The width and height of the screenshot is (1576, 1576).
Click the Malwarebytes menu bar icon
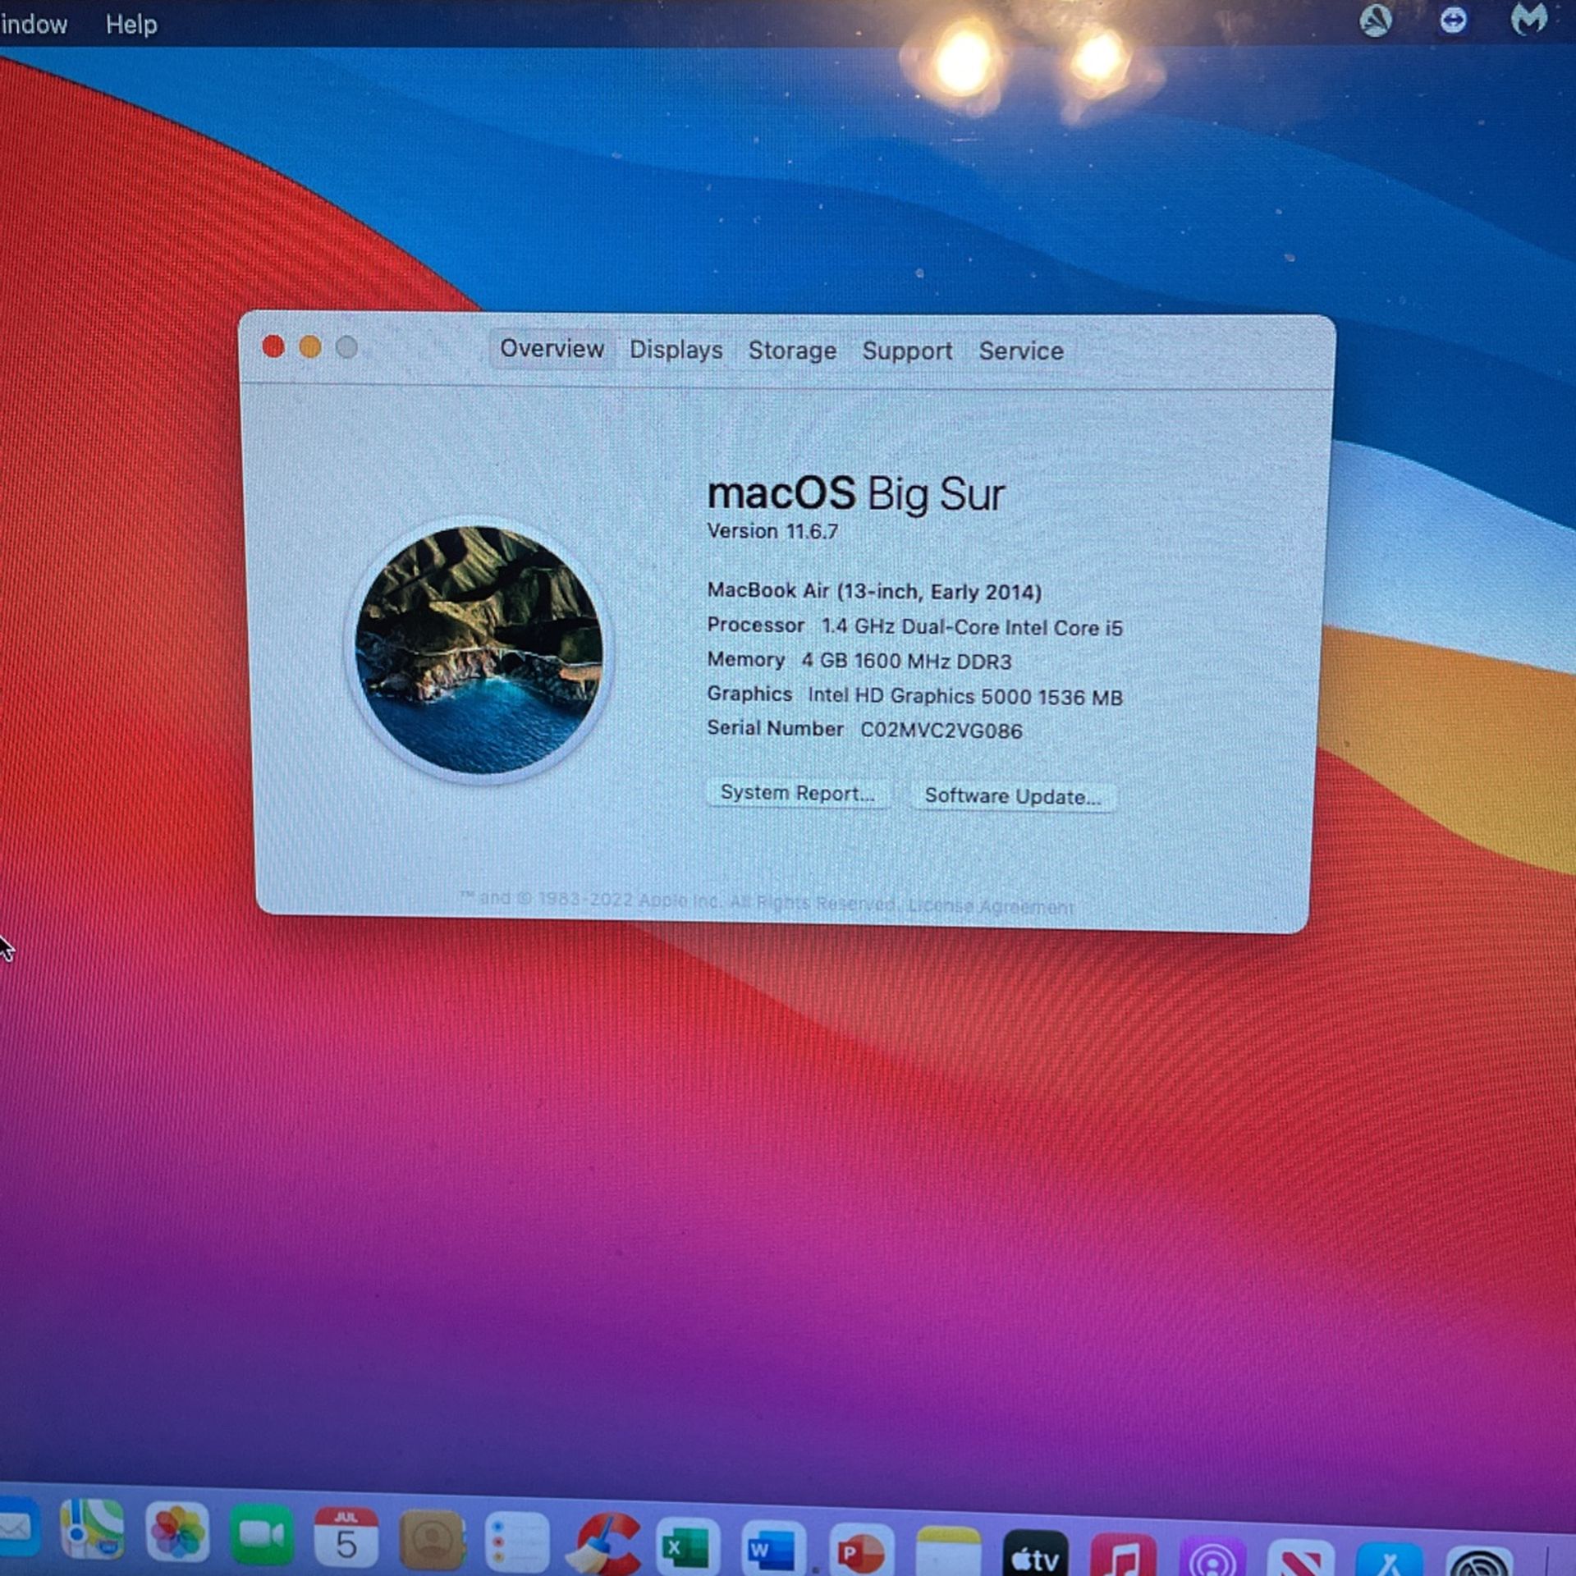(1528, 18)
